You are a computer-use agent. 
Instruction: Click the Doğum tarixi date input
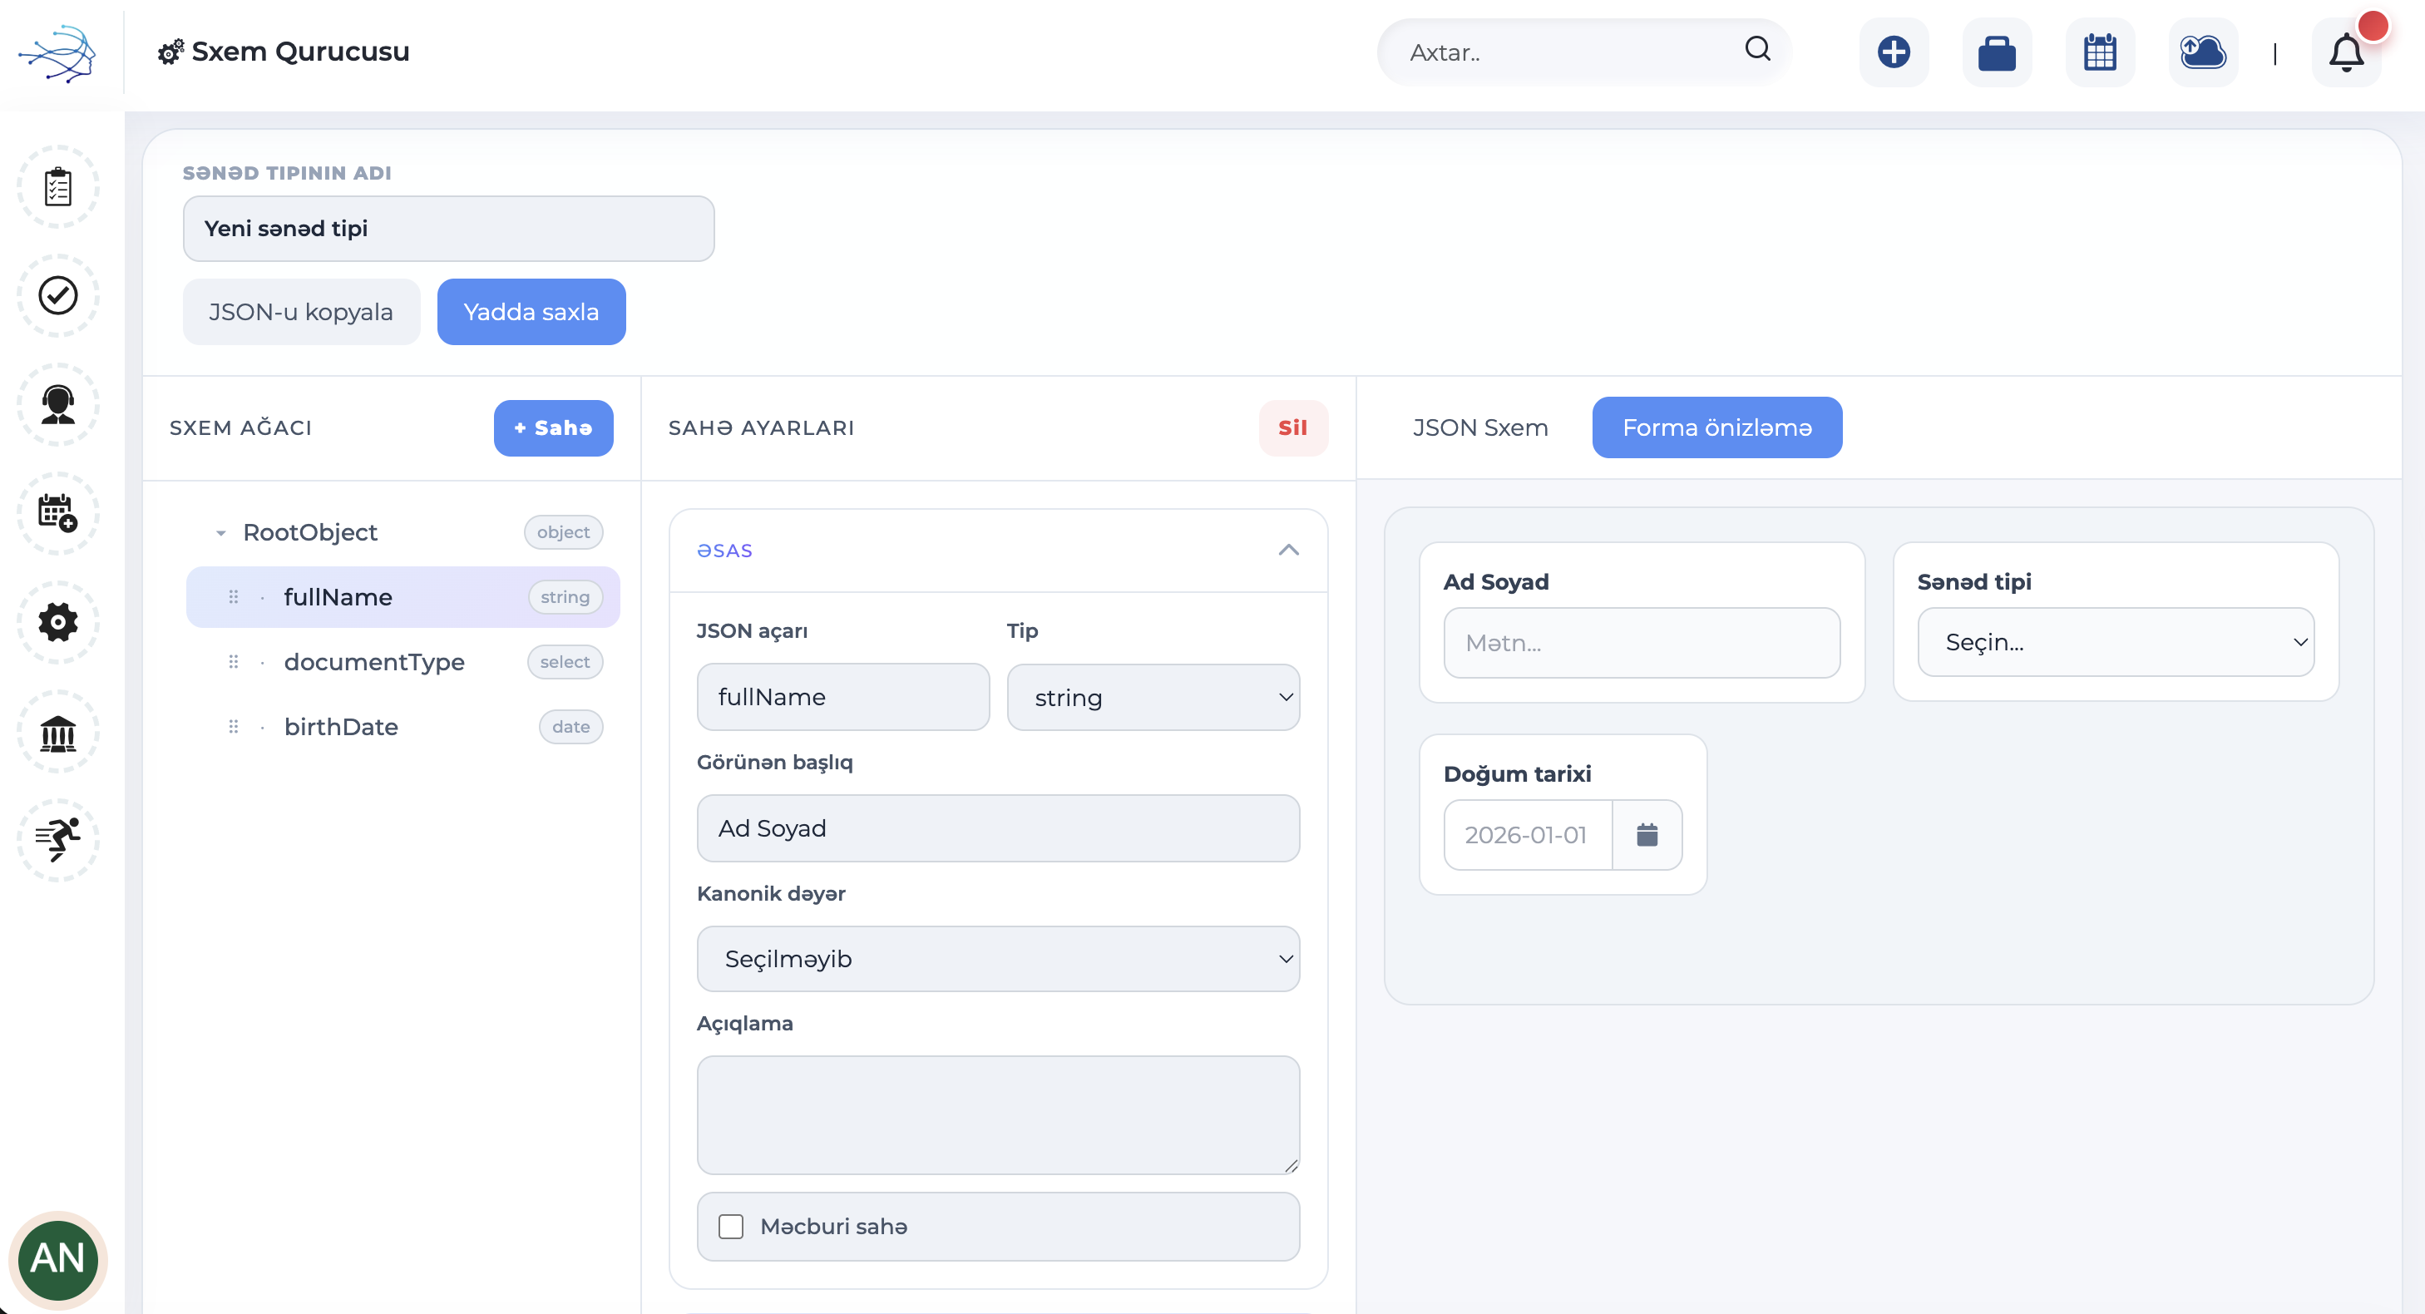tap(1528, 835)
